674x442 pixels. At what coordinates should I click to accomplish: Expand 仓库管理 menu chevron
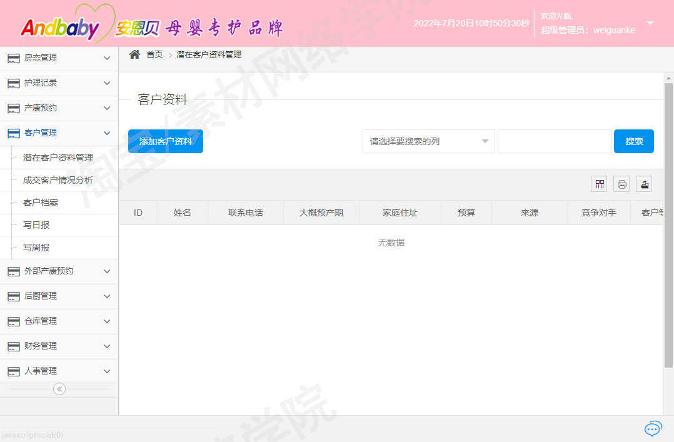pyautogui.click(x=107, y=321)
